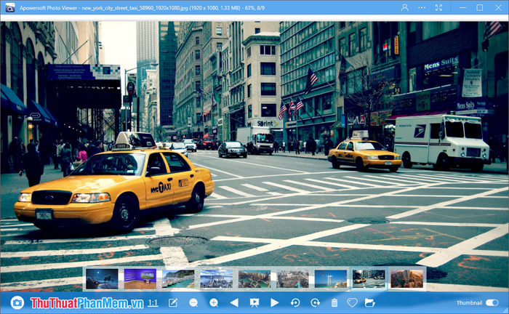Select the night moon scene thumbnail
Screen dimensions: 509x314
click(x=102, y=278)
